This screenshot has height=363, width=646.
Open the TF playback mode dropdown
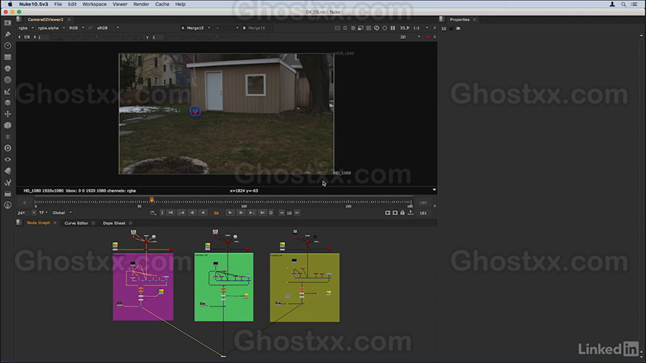[x=43, y=213]
